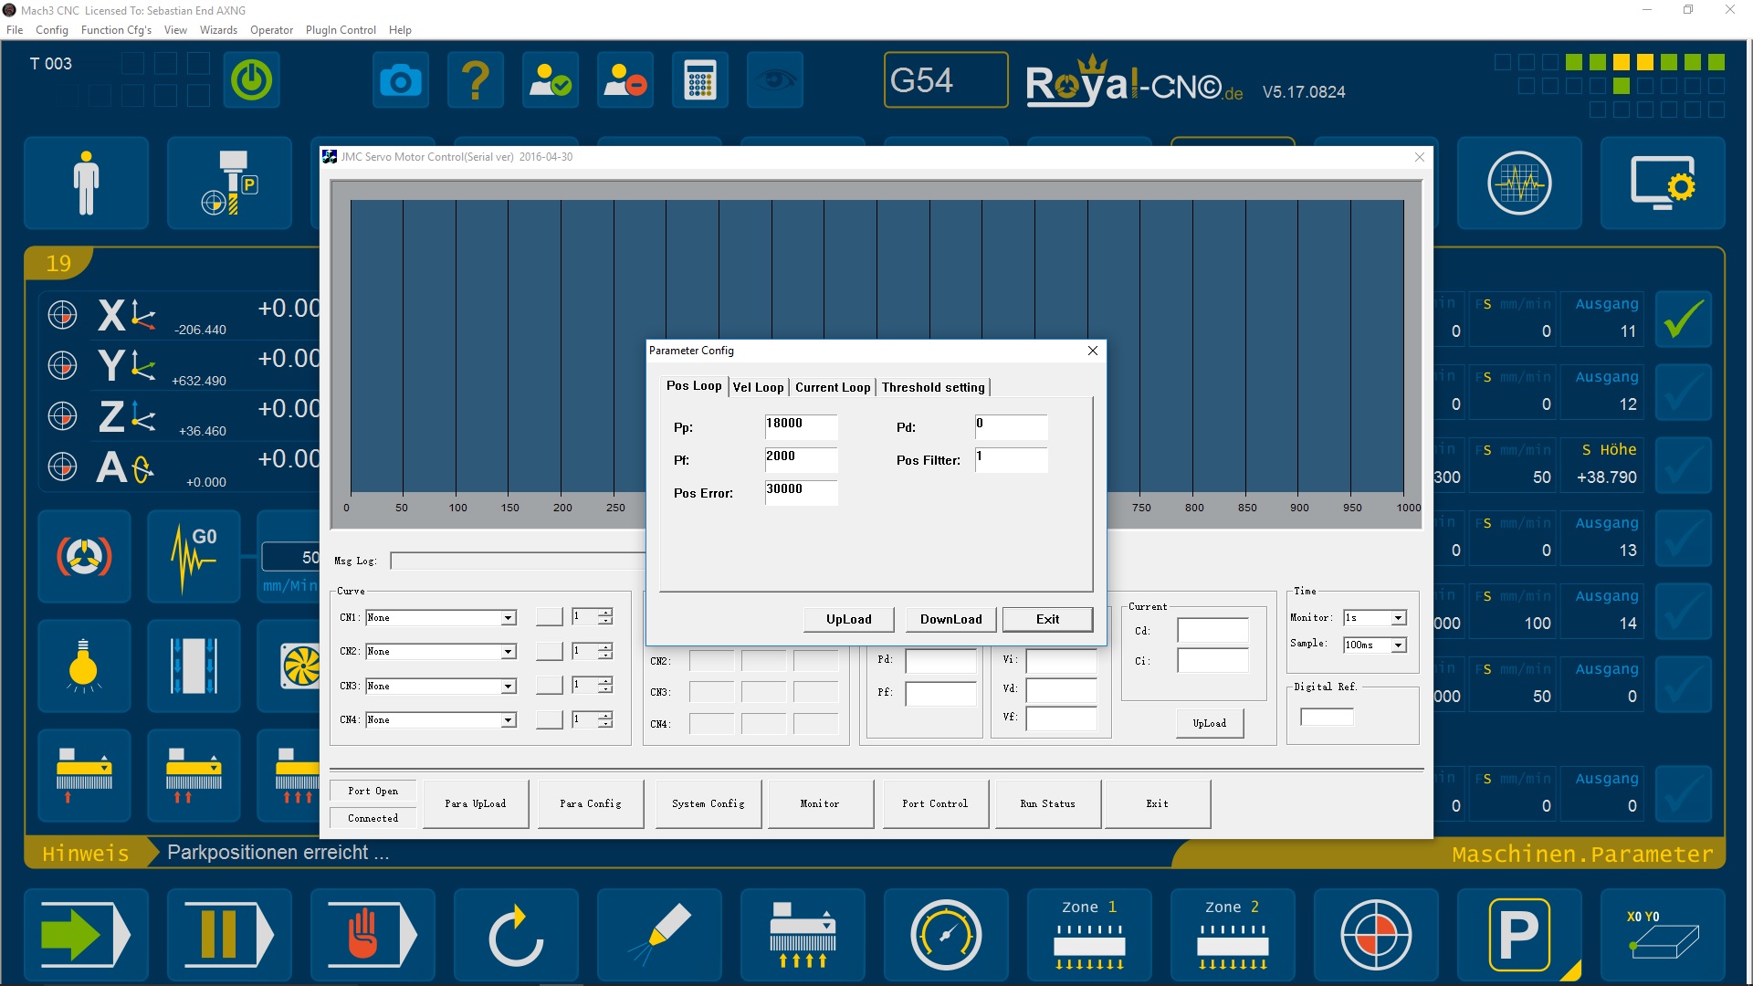Click the lamp light icon

(83, 666)
